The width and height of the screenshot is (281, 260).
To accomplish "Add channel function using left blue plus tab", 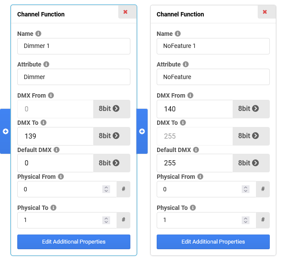I will pos(6,131).
